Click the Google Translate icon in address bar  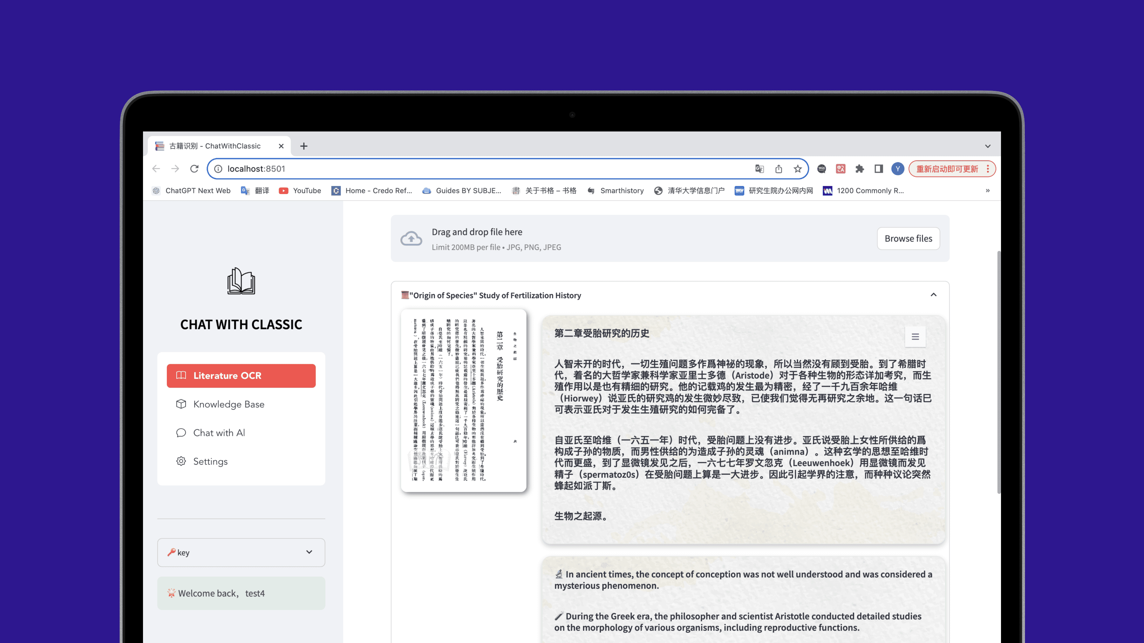point(759,169)
